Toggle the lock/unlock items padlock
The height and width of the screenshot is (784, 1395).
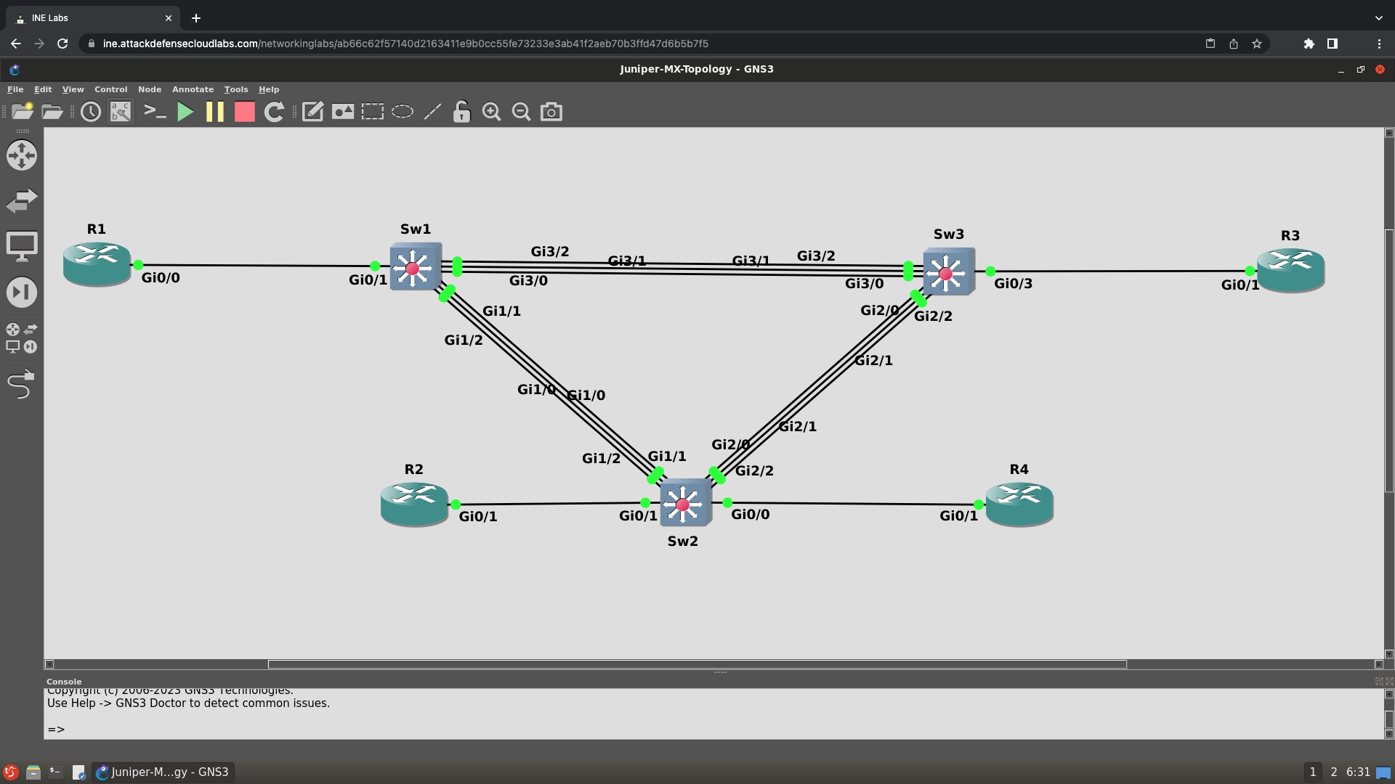coord(461,112)
